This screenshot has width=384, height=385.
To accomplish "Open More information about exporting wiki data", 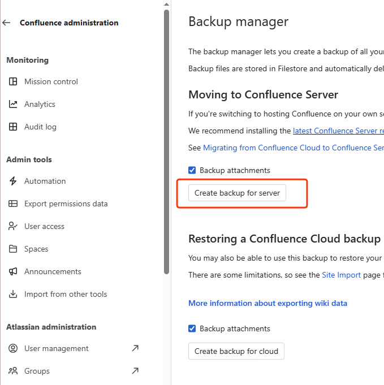I will coord(267,304).
